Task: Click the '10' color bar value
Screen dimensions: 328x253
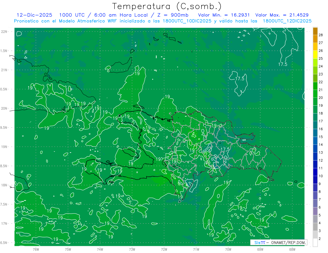Action: point(321,176)
